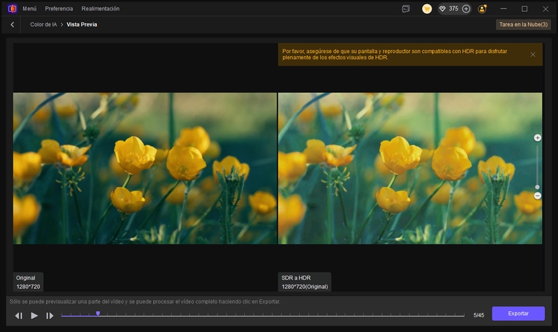Click the app logo icon
558x332 pixels.
coord(12,8)
